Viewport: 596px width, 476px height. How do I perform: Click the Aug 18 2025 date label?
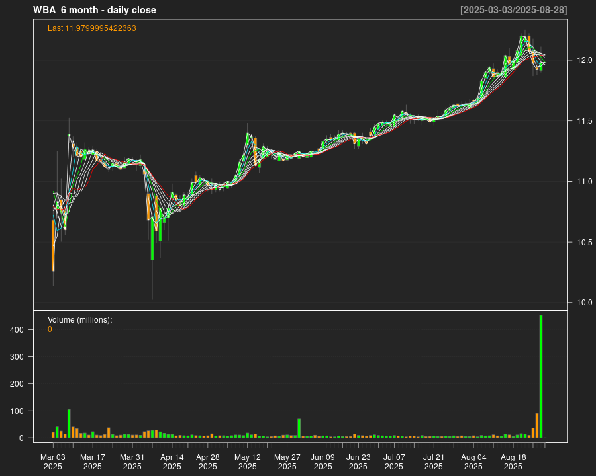click(x=513, y=461)
